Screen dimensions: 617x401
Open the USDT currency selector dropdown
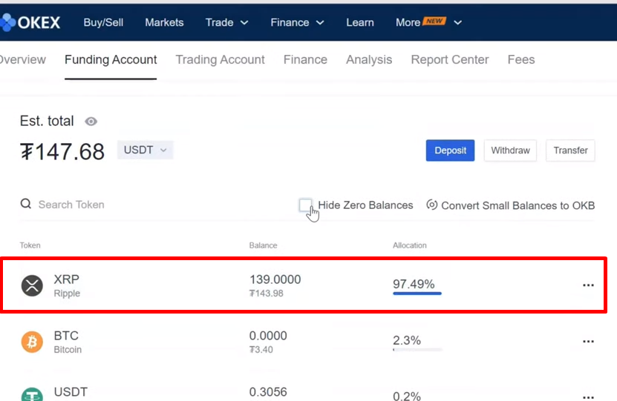pos(146,150)
